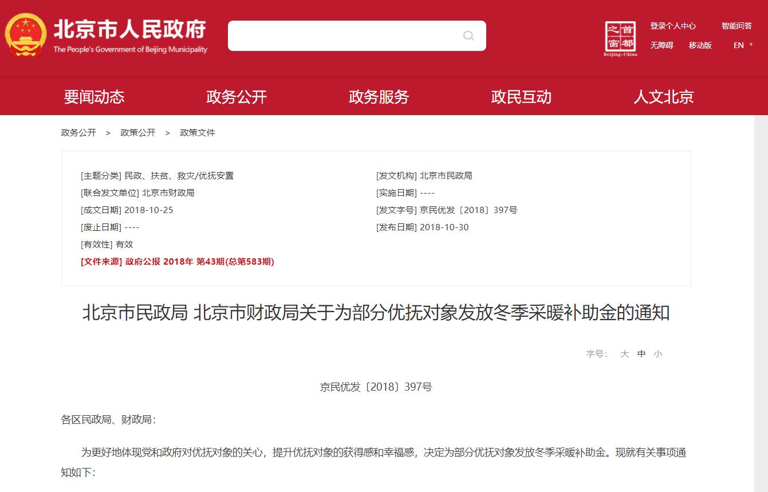Enable 无障碍 accessibility mode

661,45
